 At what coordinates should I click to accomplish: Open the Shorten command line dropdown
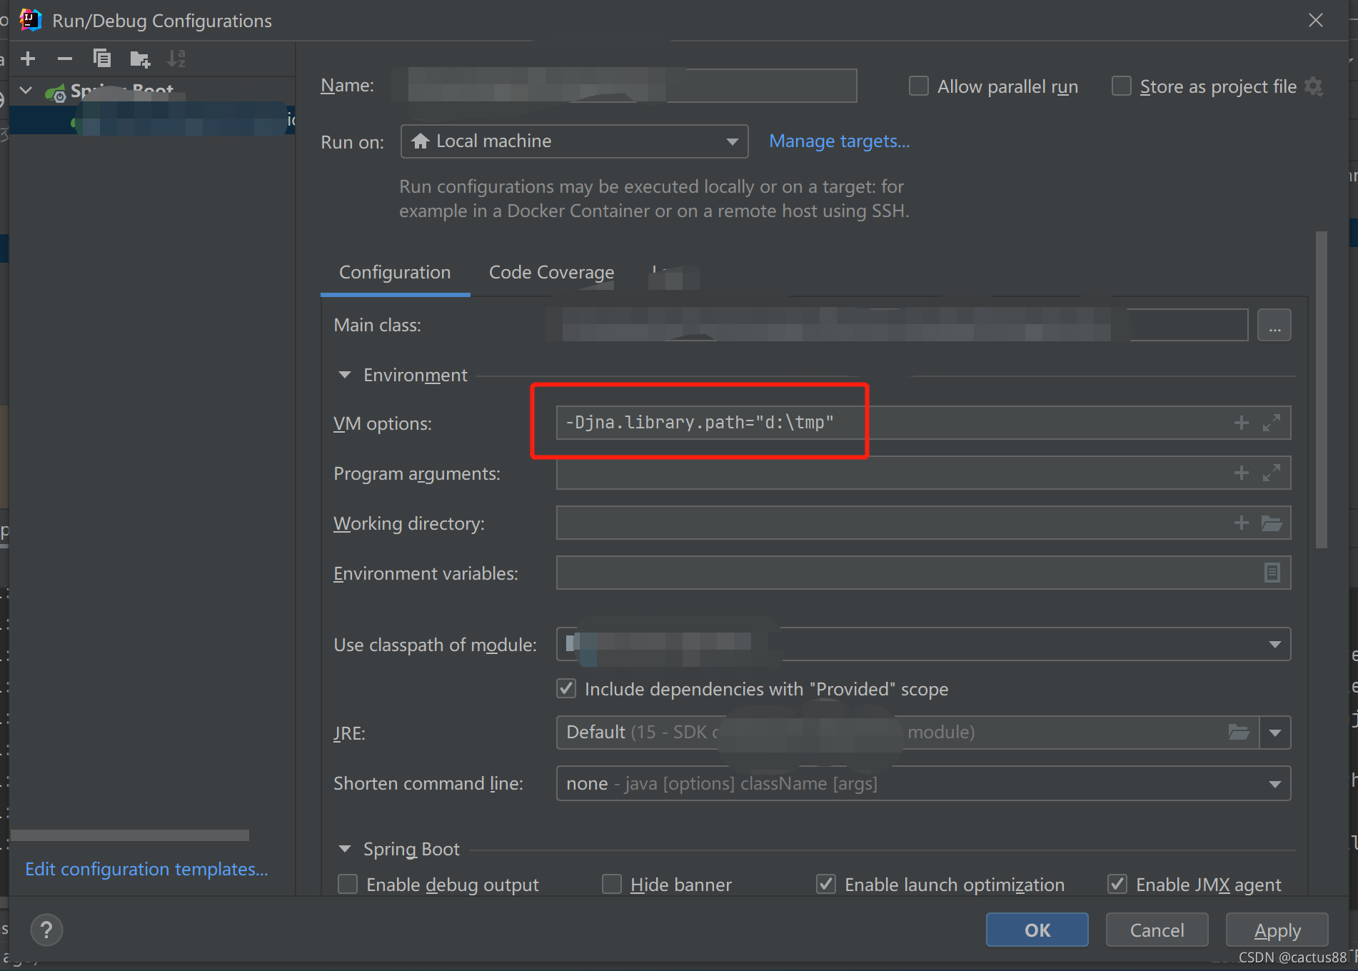tap(1274, 783)
